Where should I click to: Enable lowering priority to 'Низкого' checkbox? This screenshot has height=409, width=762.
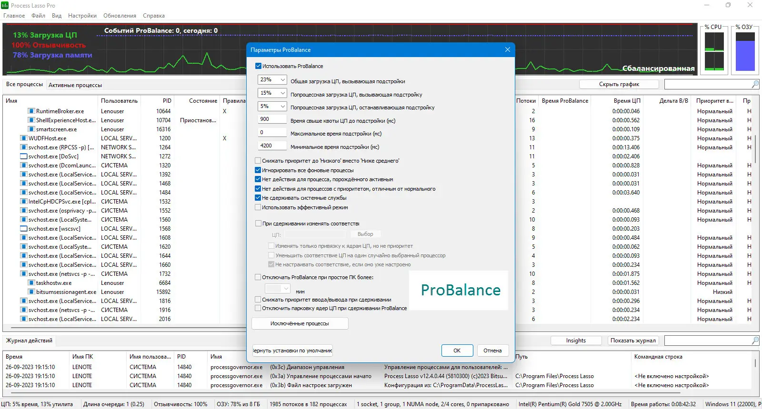point(258,161)
